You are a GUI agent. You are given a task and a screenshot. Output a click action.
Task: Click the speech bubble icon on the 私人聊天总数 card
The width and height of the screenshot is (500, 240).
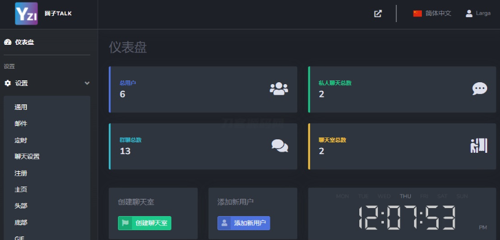point(480,89)
